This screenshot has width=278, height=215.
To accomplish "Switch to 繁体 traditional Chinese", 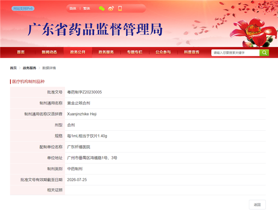I will coord(87,8).
